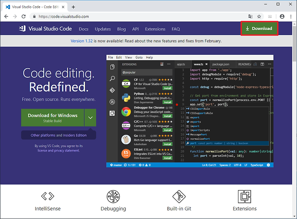
Task: Reload the page with refresh icon
Action: pos(24,16)
